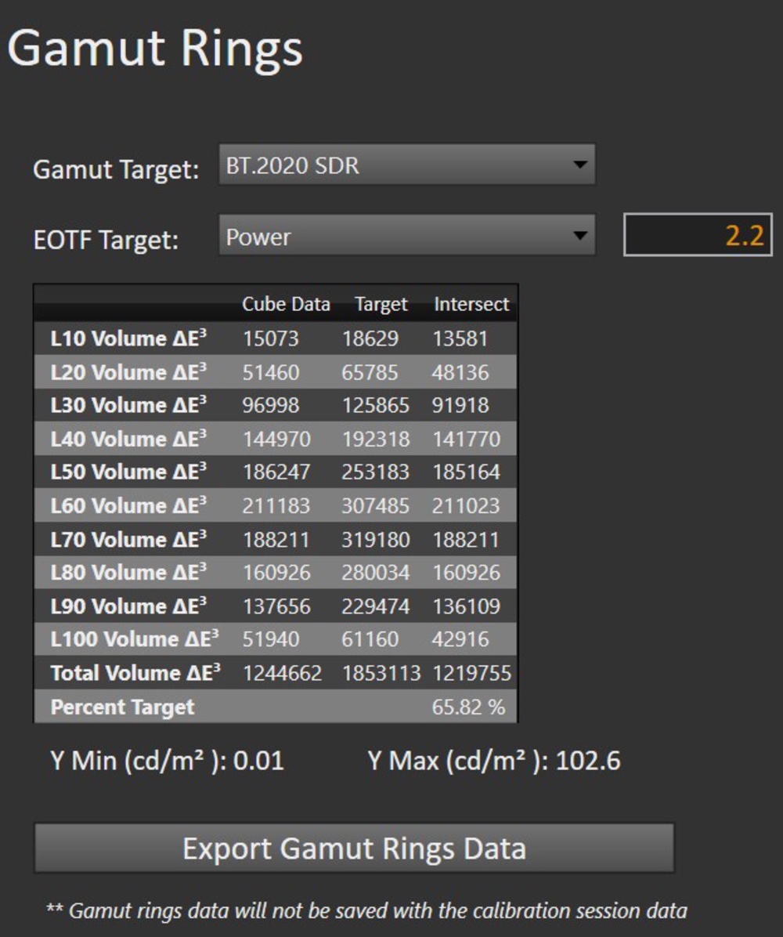Click the L90 Intersect value 136109

coord(465,606)
